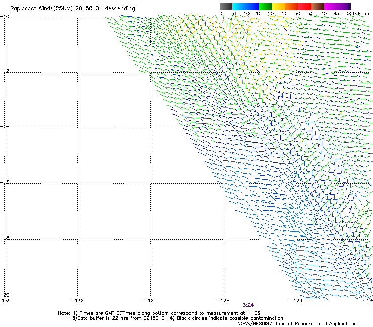This screenshot has height=327, width=373.
Task: Click the orange 25-30 knots color band
Action: [291, 6]
